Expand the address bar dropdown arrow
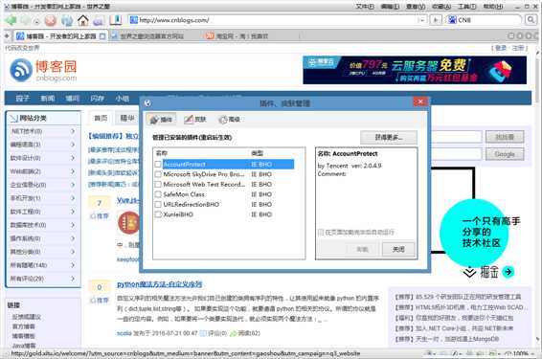The width and height of the screenshot is (542, 359). (x=421, y=20)
